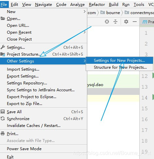Viewport: 154px width, 159px height.
Task: Click line number 13 in editor gutter
Action: tap(145, 87)
